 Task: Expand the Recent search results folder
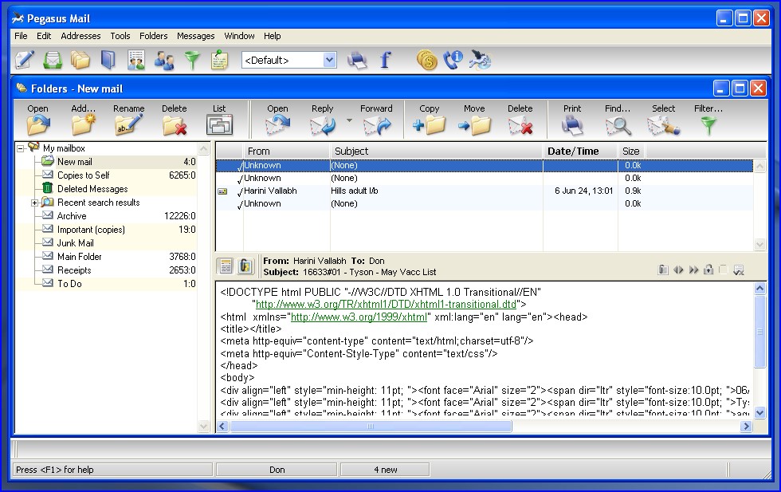(35, 203)
